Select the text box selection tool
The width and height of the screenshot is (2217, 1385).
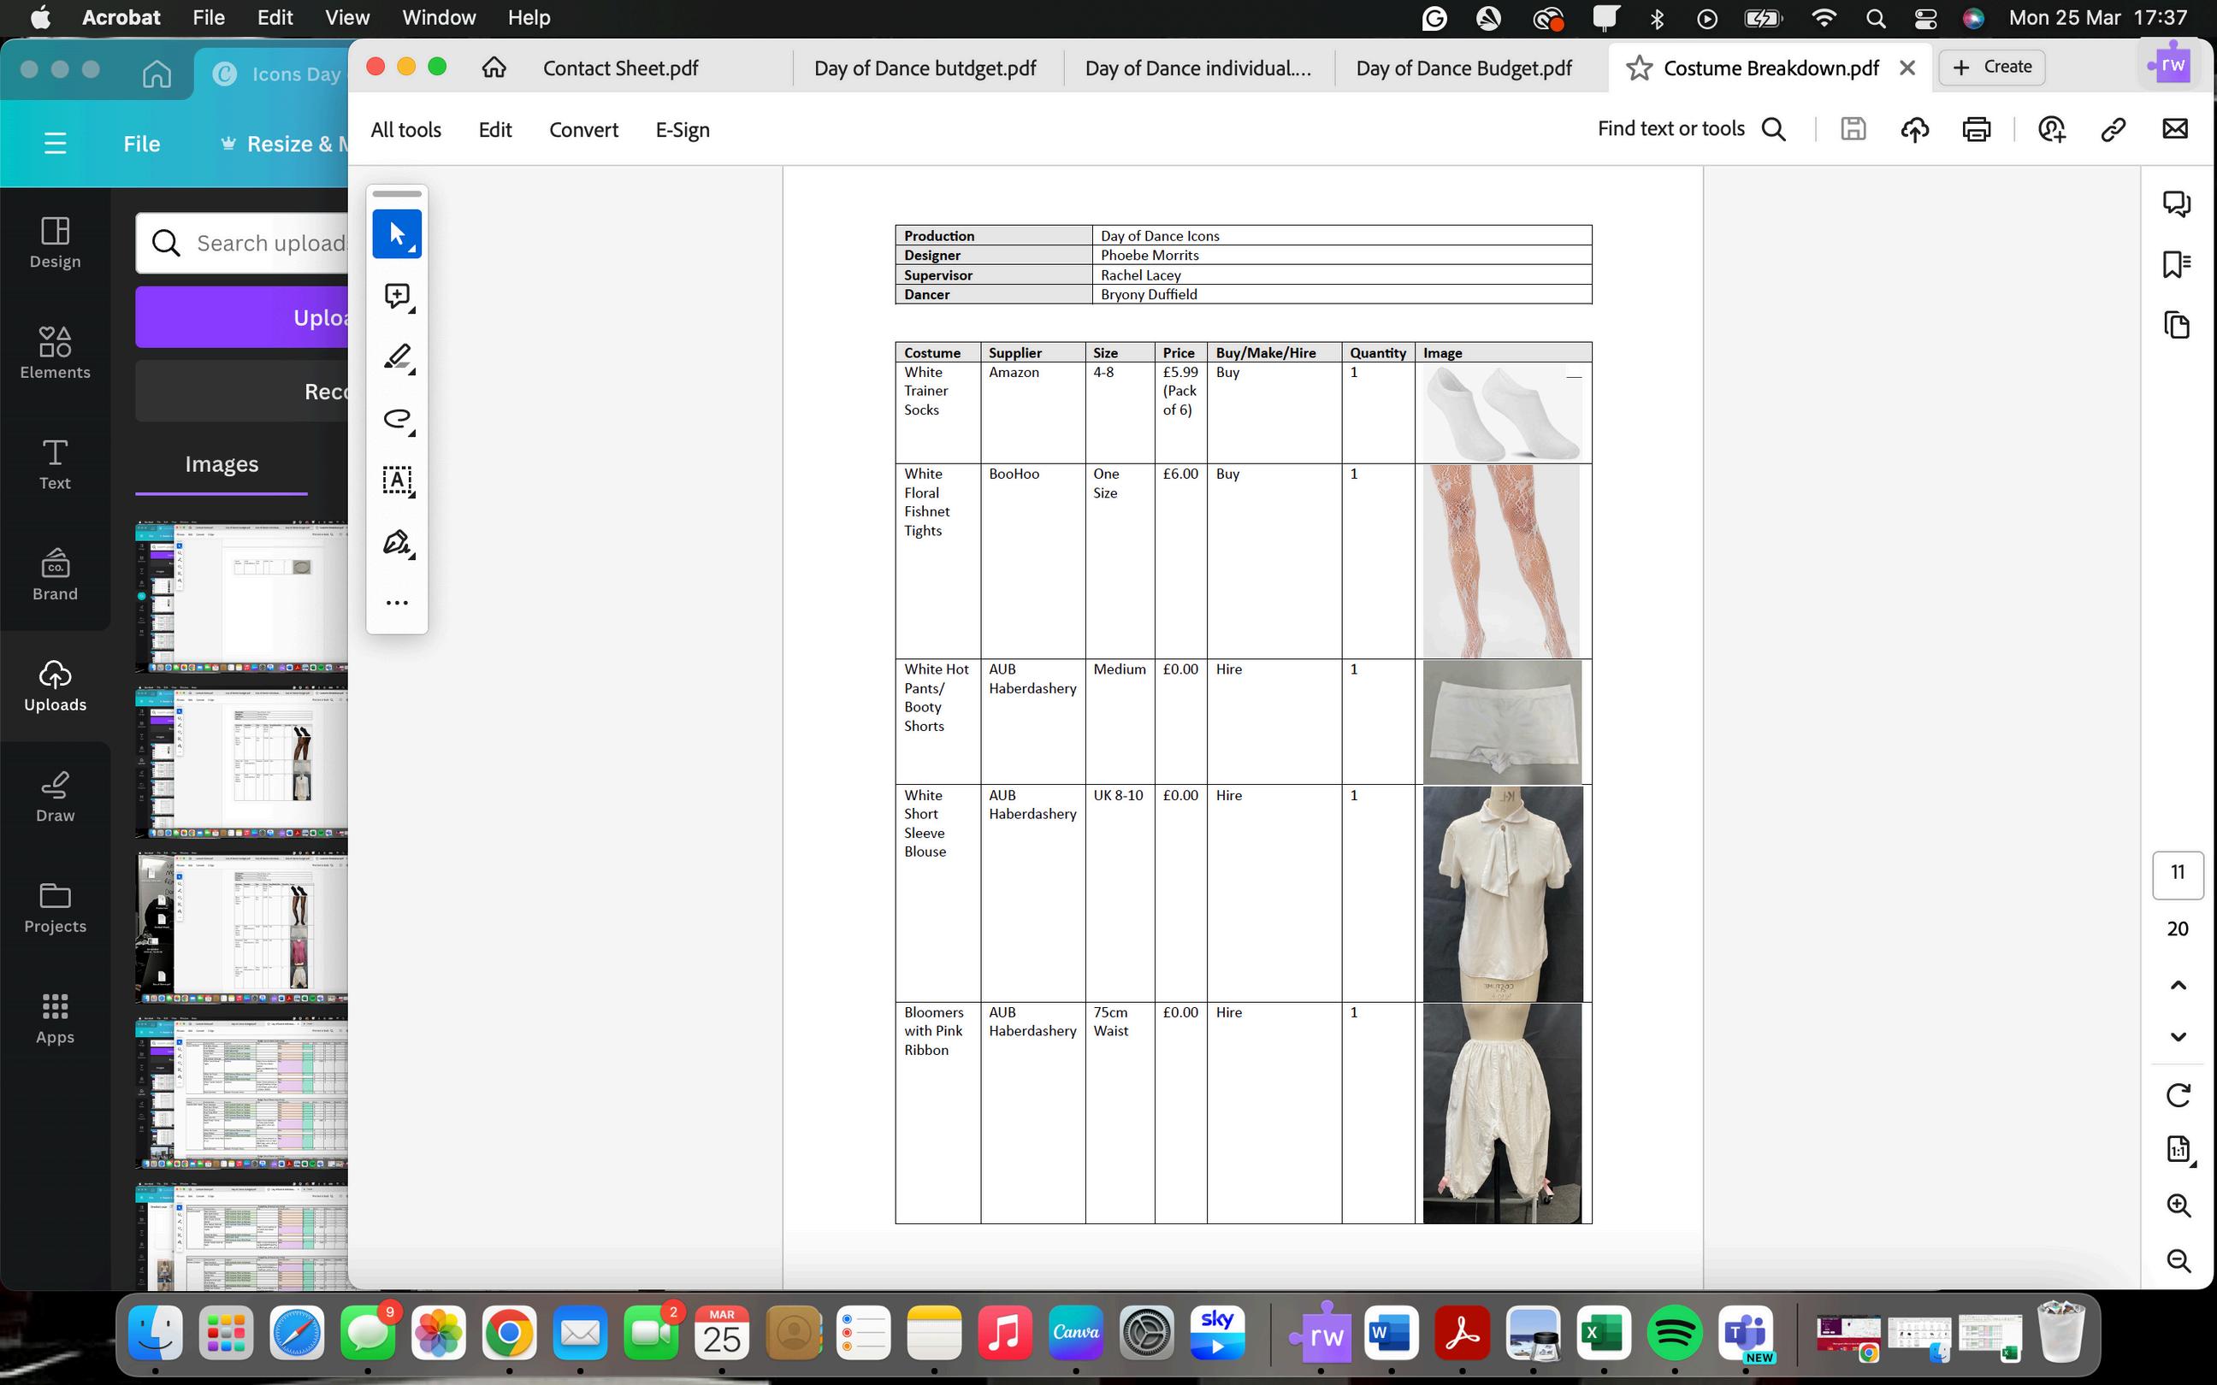pos(397,480)
